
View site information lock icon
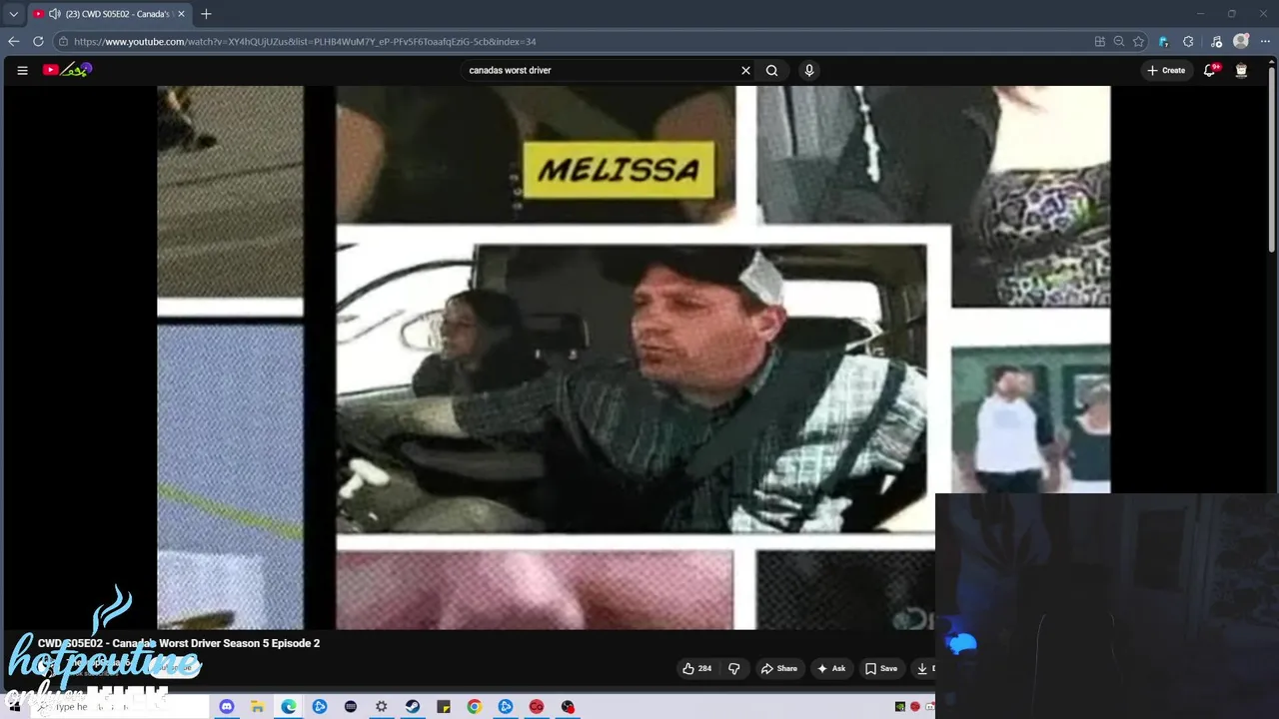point(63,41)
